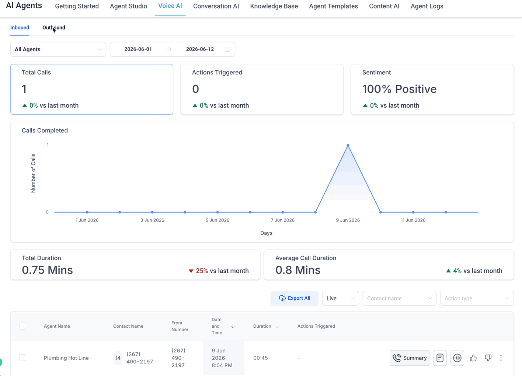Open the call transcript icon for Plumbing Hot Line

[440, 358]
